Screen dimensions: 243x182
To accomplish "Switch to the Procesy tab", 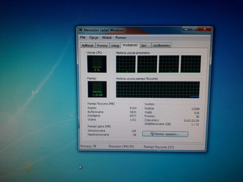I will 102,45.
